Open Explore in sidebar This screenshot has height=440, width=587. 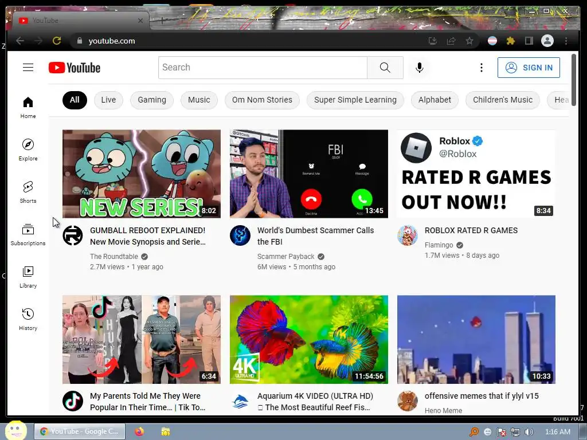click(28, 150)
